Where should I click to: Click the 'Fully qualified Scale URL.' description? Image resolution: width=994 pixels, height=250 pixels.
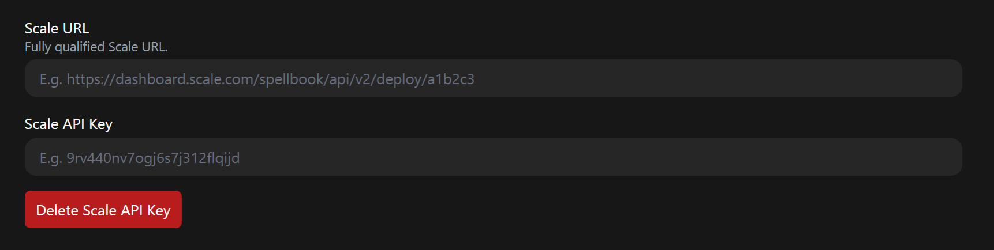pyautogui.click(x=96, y=47)
